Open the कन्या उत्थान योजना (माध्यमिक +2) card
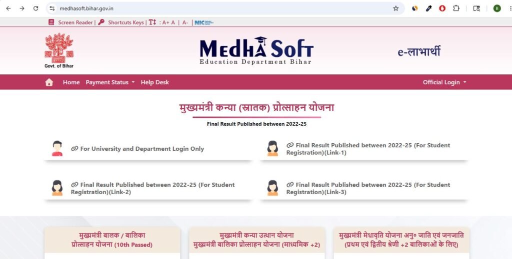The image size is (512, 259). [x=256, y=240]
